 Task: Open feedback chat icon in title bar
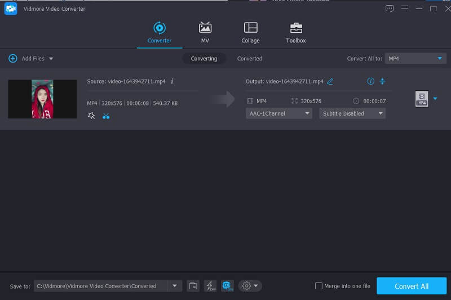point(389,8)
